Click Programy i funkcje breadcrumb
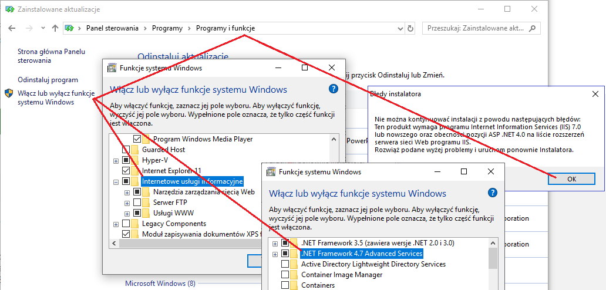 click(x=225, y=28)
